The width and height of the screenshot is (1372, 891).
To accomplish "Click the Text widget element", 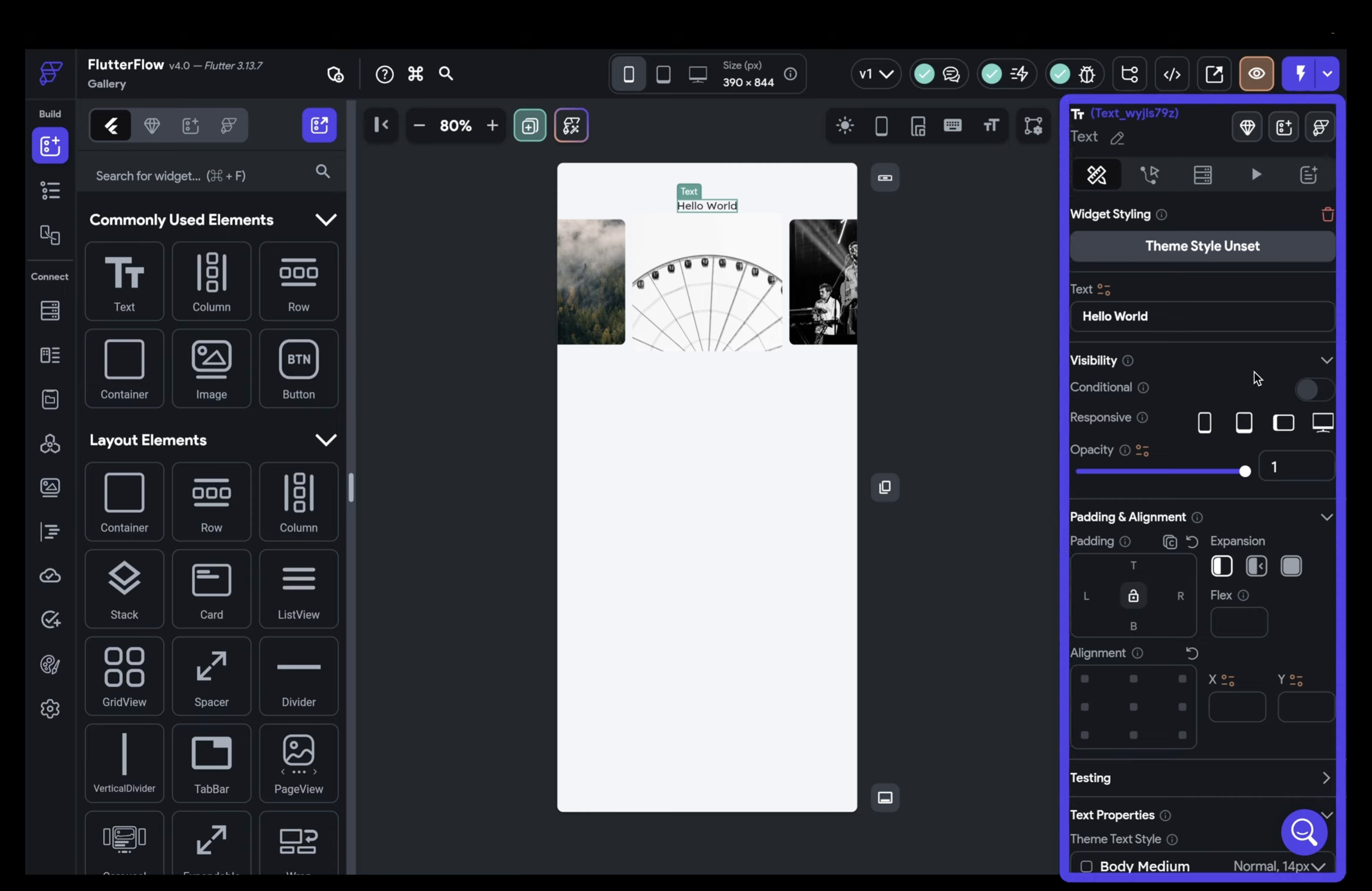I will tap(124, 281).
